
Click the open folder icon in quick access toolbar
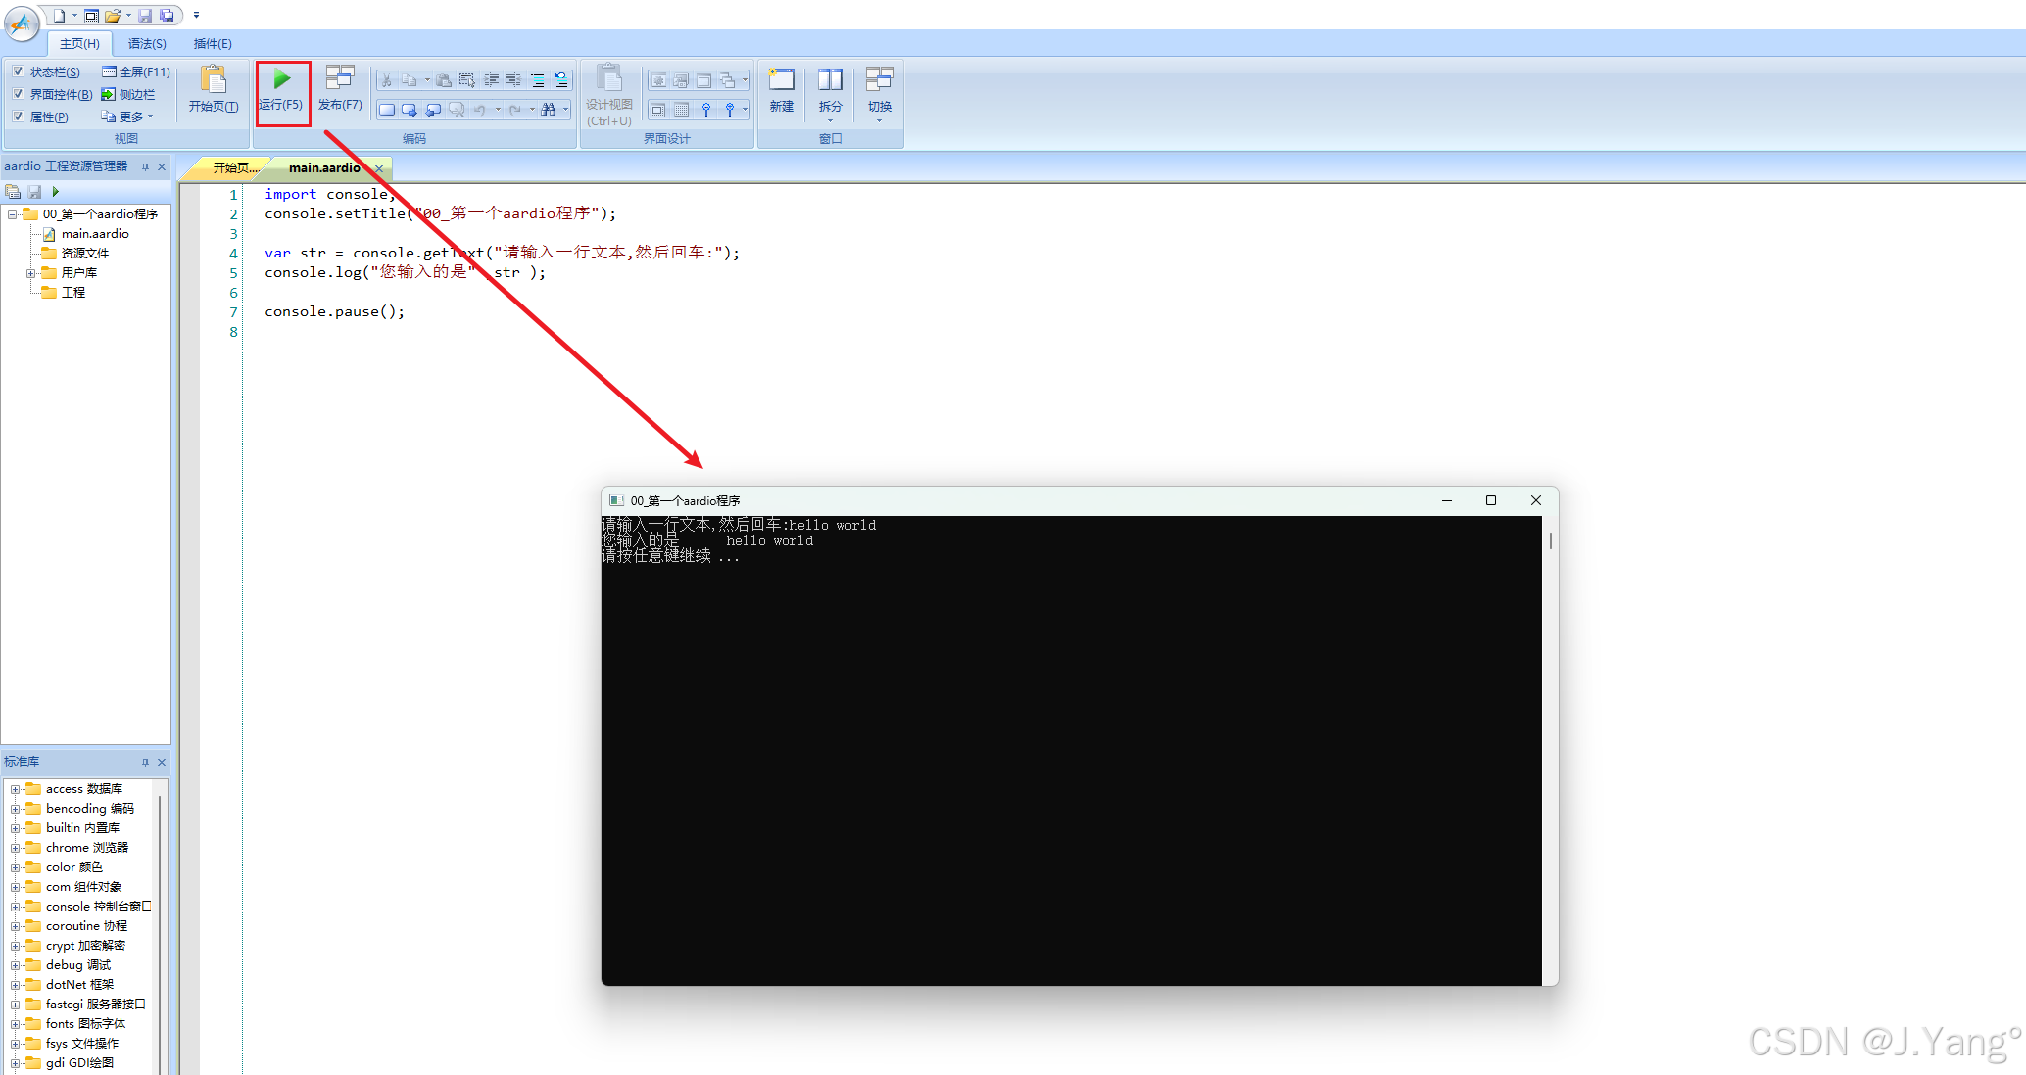tap(113, 16)
